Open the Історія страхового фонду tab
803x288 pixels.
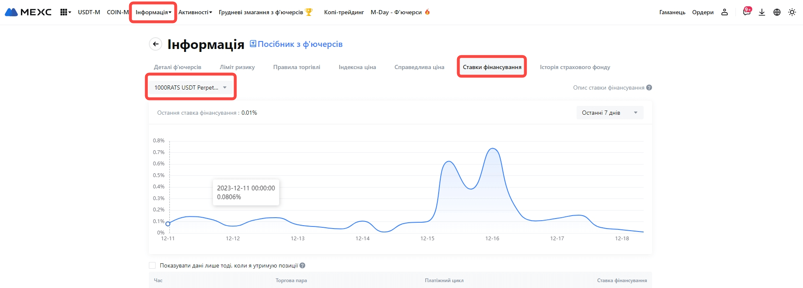[x=575, y=67]
